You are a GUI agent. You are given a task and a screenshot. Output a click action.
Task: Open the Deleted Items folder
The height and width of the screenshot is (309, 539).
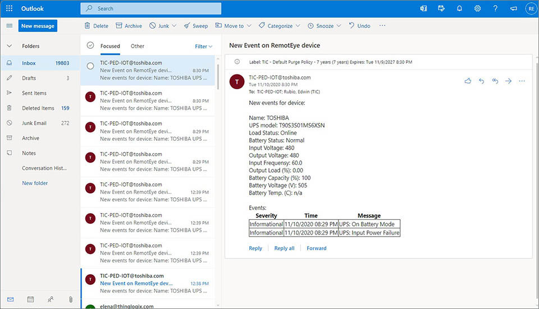[40, 108]
